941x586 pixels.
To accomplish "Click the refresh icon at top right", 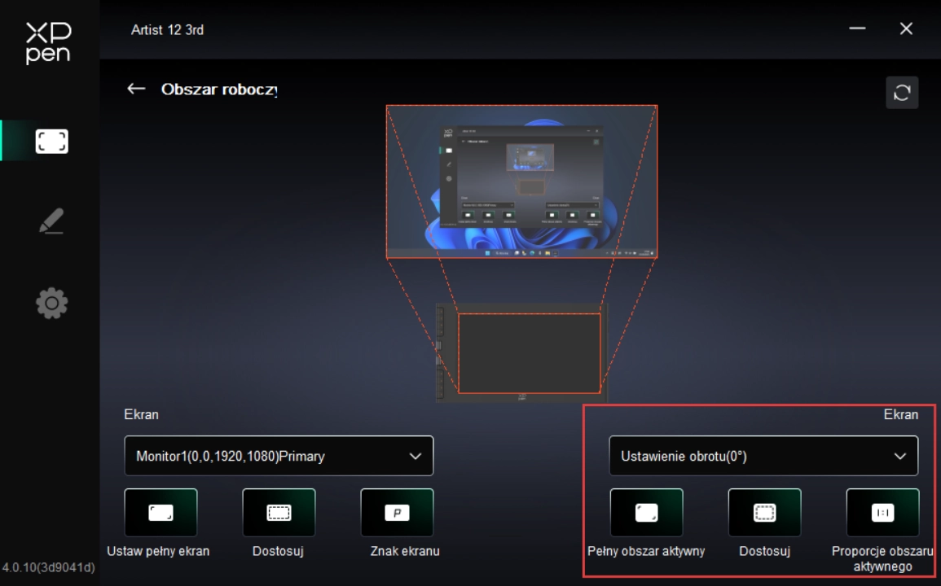I will (x=902, y=93).
